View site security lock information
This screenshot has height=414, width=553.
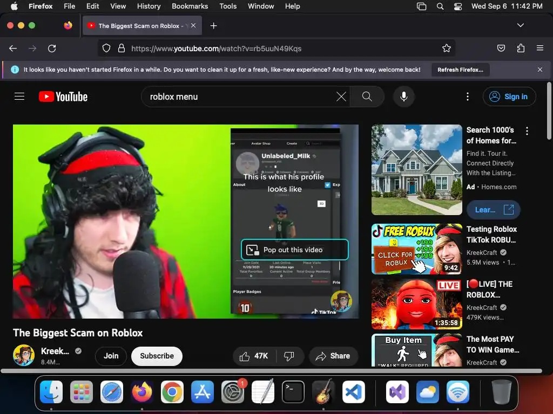click(x=122, y=48)
